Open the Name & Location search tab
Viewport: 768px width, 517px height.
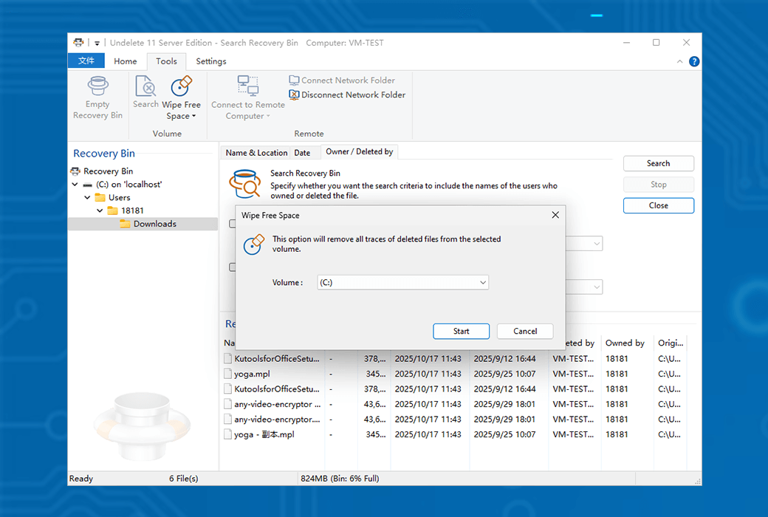[256, 153]
